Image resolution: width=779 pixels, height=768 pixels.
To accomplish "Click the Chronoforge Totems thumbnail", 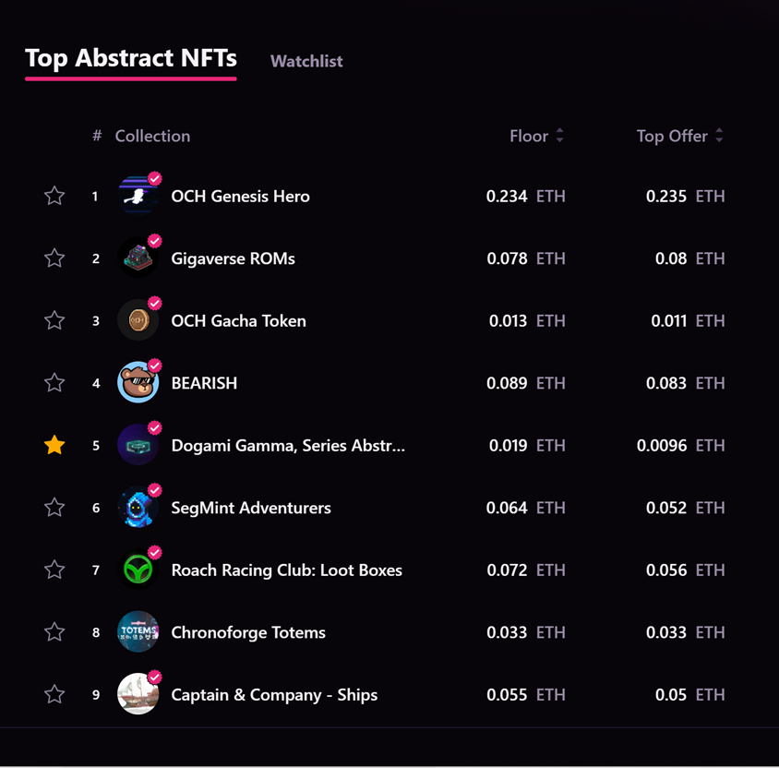I will (138, 632).
